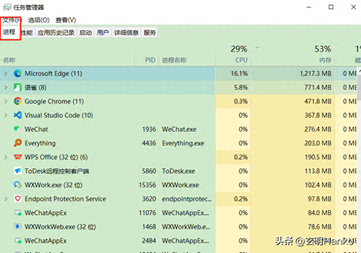The width and height of the screenshot is (361, 253).
Task: Click the WeChat process icon beside PID 1936
Action: 18,129
